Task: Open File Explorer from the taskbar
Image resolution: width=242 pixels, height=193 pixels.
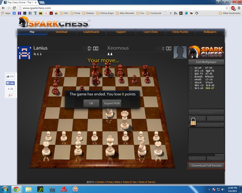Action: (x=28, y=189)
